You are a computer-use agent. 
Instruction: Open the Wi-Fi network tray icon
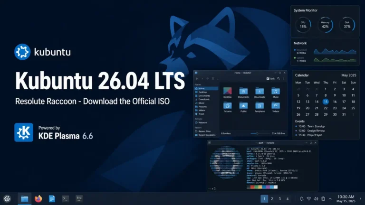[308, 199]
